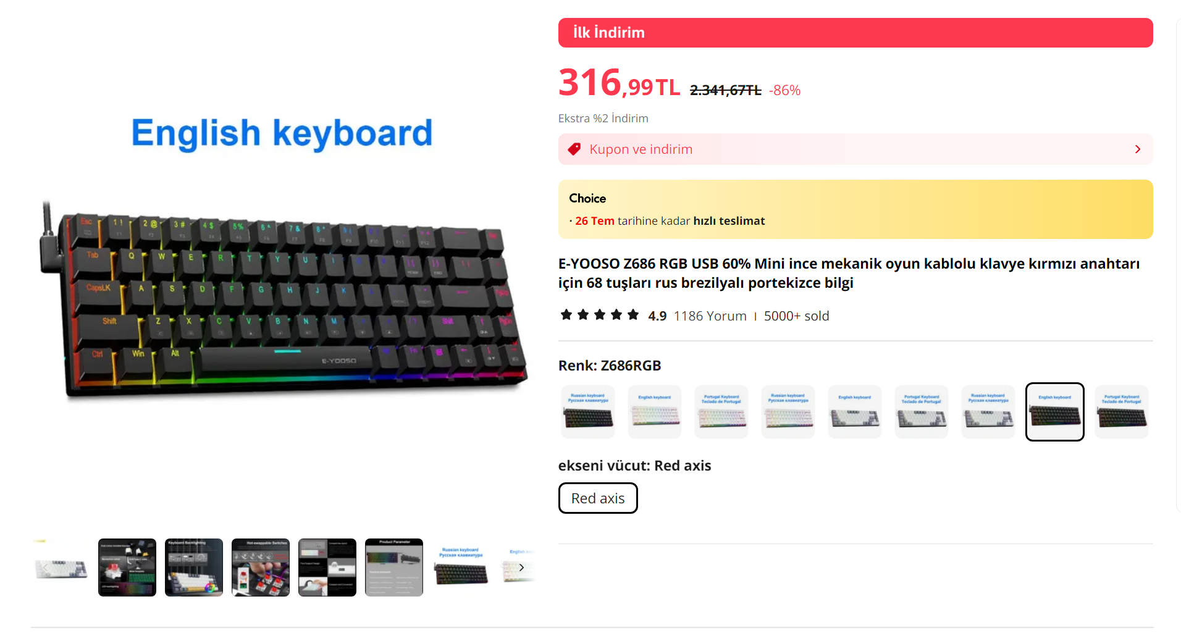Screen dimensions: 1181x641
Task: Click the İlk İndirim red banner
Action: pos(855,33)
